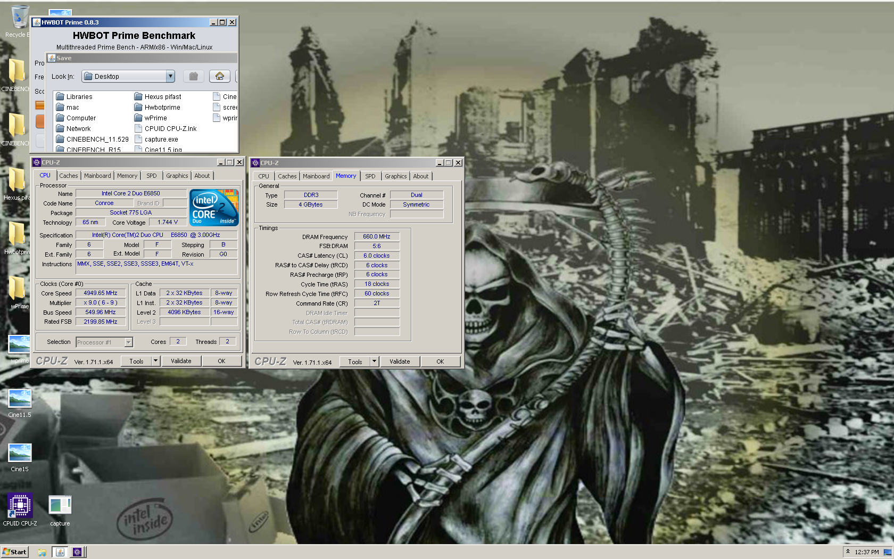The image size is (894, 559).
Task: Click the Symmetric DC Mode value
Action: point(416,204)
